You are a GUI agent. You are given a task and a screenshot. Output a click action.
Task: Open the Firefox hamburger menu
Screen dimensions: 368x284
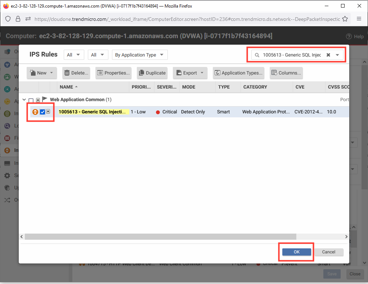pos(359,19)
